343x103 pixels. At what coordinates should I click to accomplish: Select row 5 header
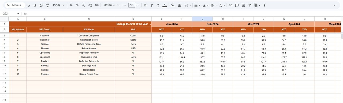click(5, 44)
